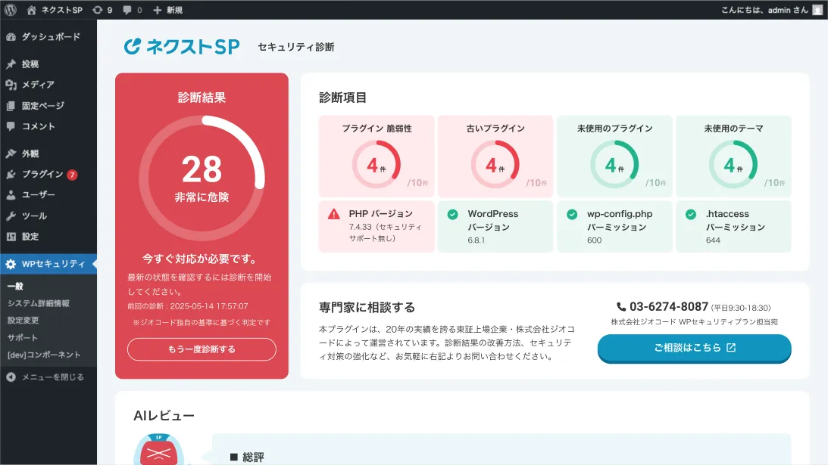The height and width of the screenshot is (465, 828).
Task: Click the PHP バージョン warning triangle icon
Action: [x=334, y=214]
